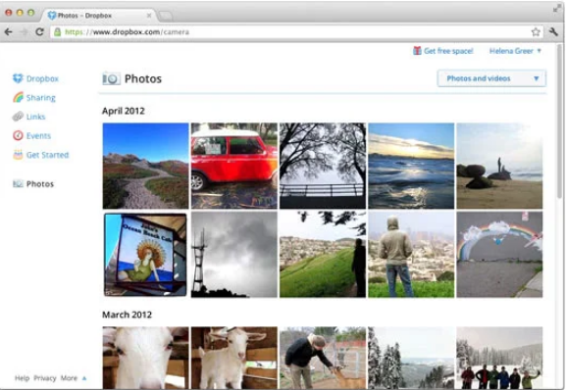Click the March 2012 heading

[128, 315]
